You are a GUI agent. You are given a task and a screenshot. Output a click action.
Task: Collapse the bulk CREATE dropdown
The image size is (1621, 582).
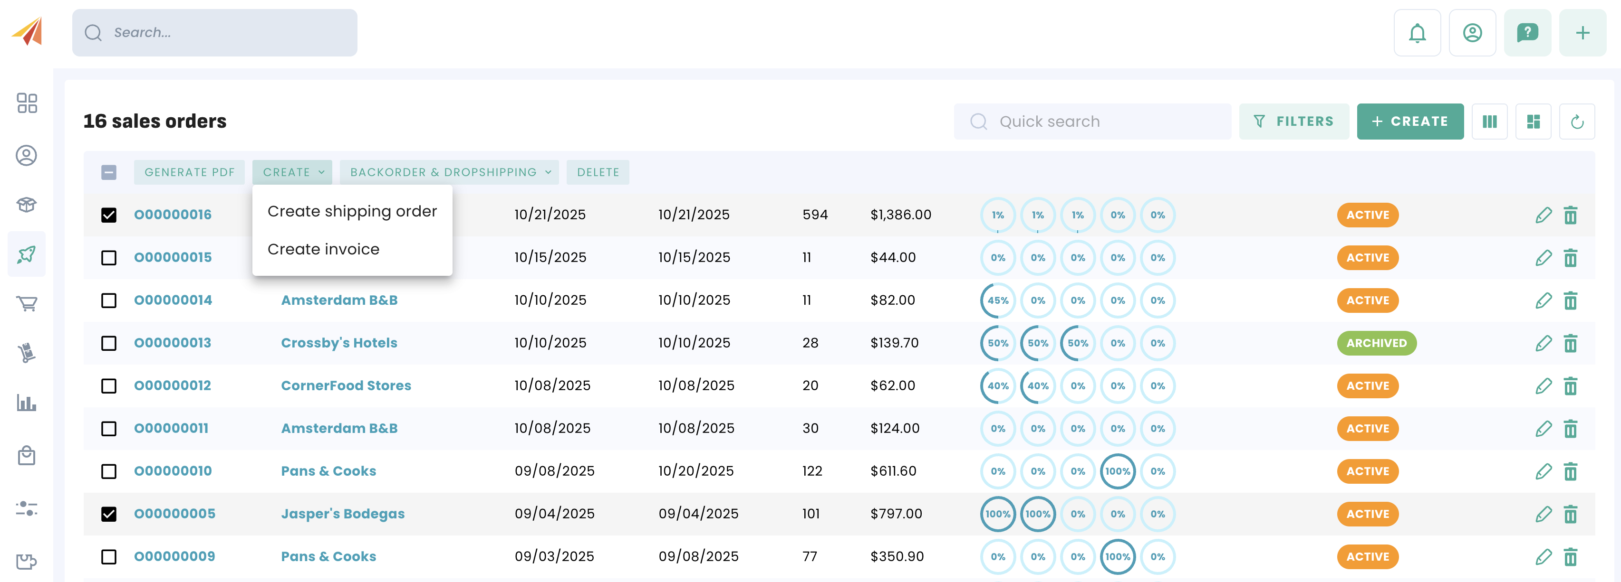[x=293, y=172]
